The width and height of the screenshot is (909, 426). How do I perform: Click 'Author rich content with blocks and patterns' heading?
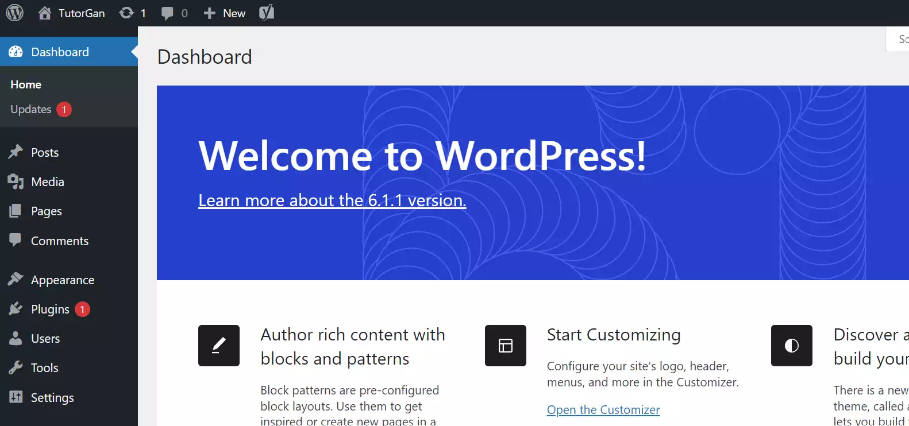[353, 347]
